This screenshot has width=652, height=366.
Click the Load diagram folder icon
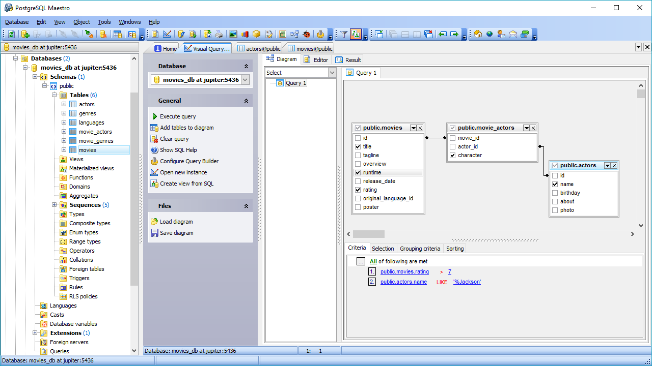(x=155, y=222)
